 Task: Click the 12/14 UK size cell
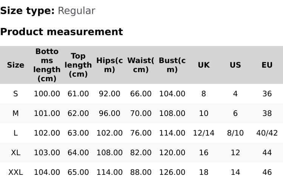click(x=204, y=133)
